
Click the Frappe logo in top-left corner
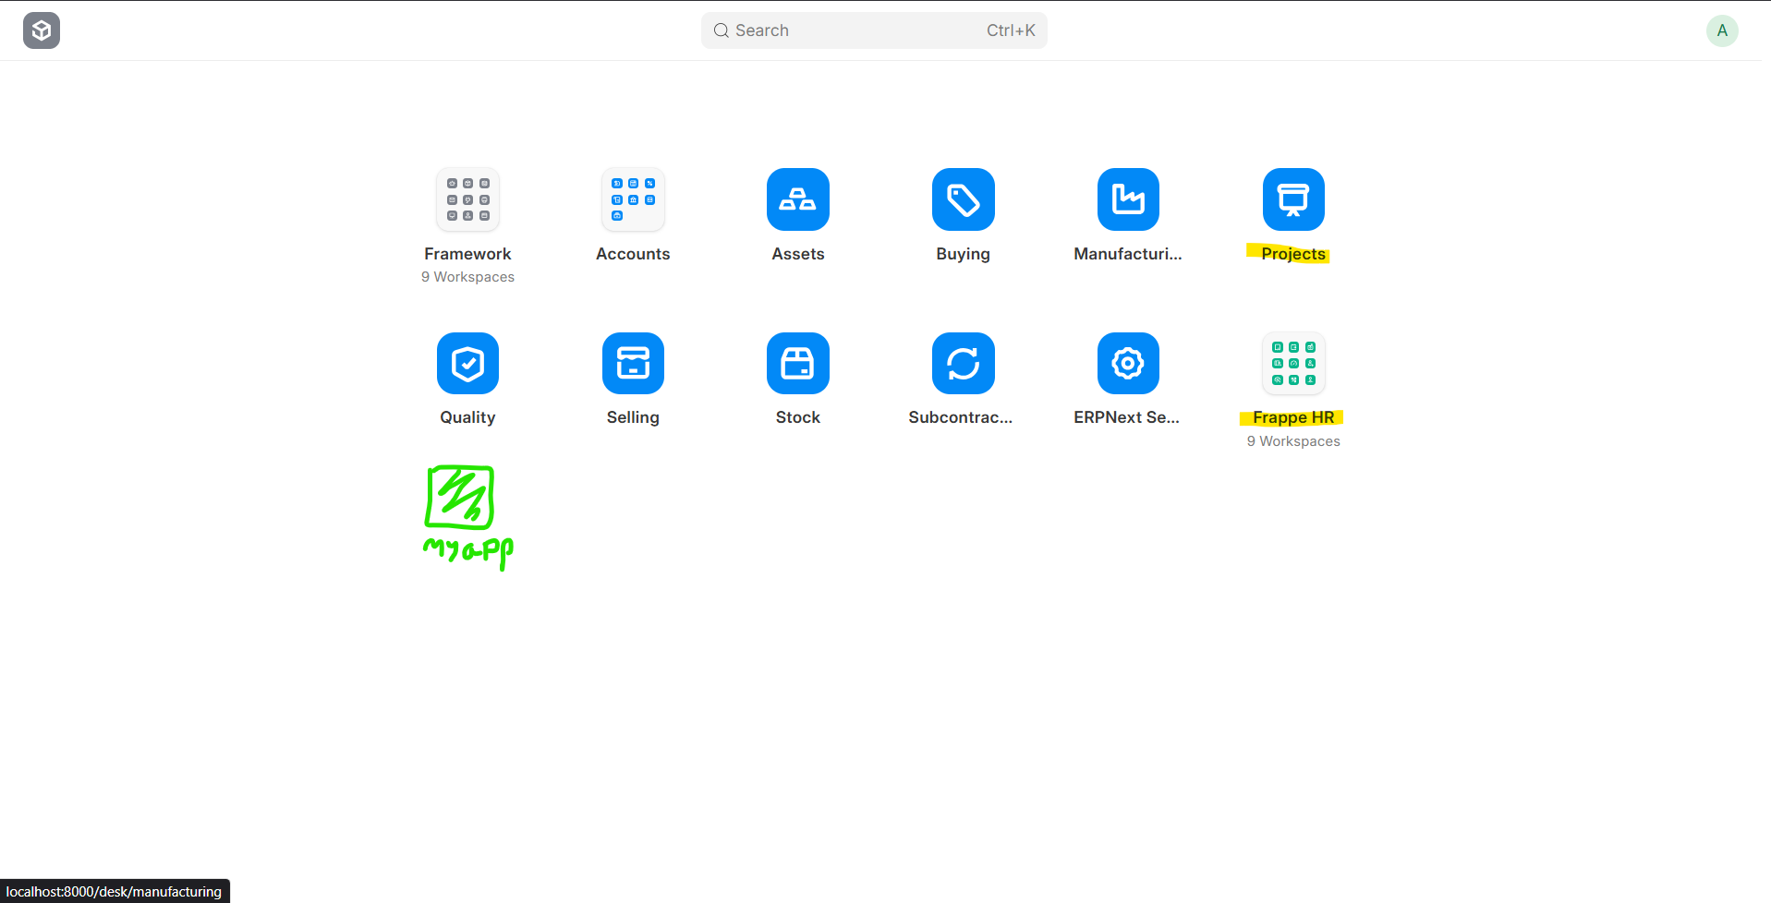42,30
